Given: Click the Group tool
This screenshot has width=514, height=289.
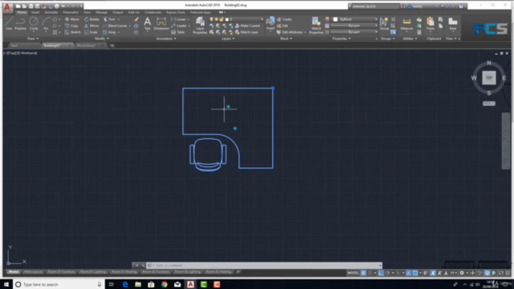Looking at the screenshot, I should coord(384,23).
